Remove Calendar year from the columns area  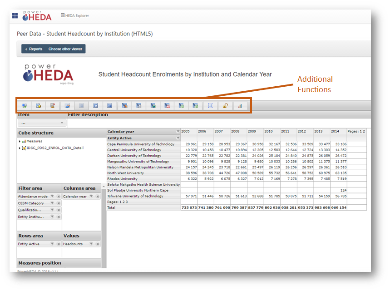(x=98, y=197)
